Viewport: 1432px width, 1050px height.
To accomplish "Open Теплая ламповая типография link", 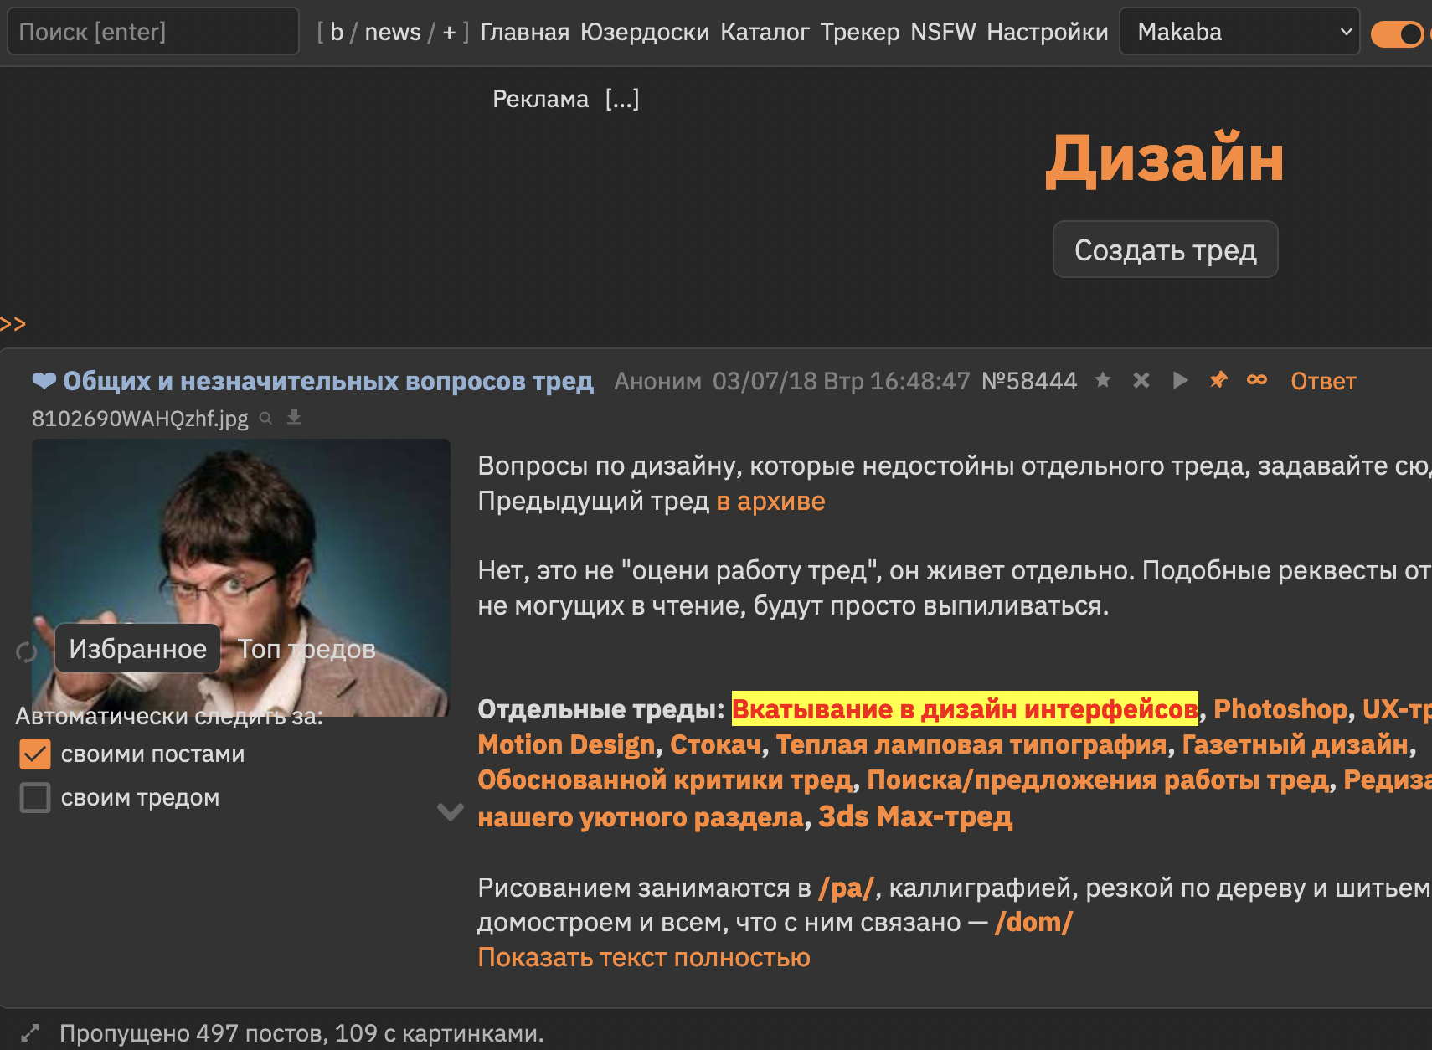I will point(971,744).
